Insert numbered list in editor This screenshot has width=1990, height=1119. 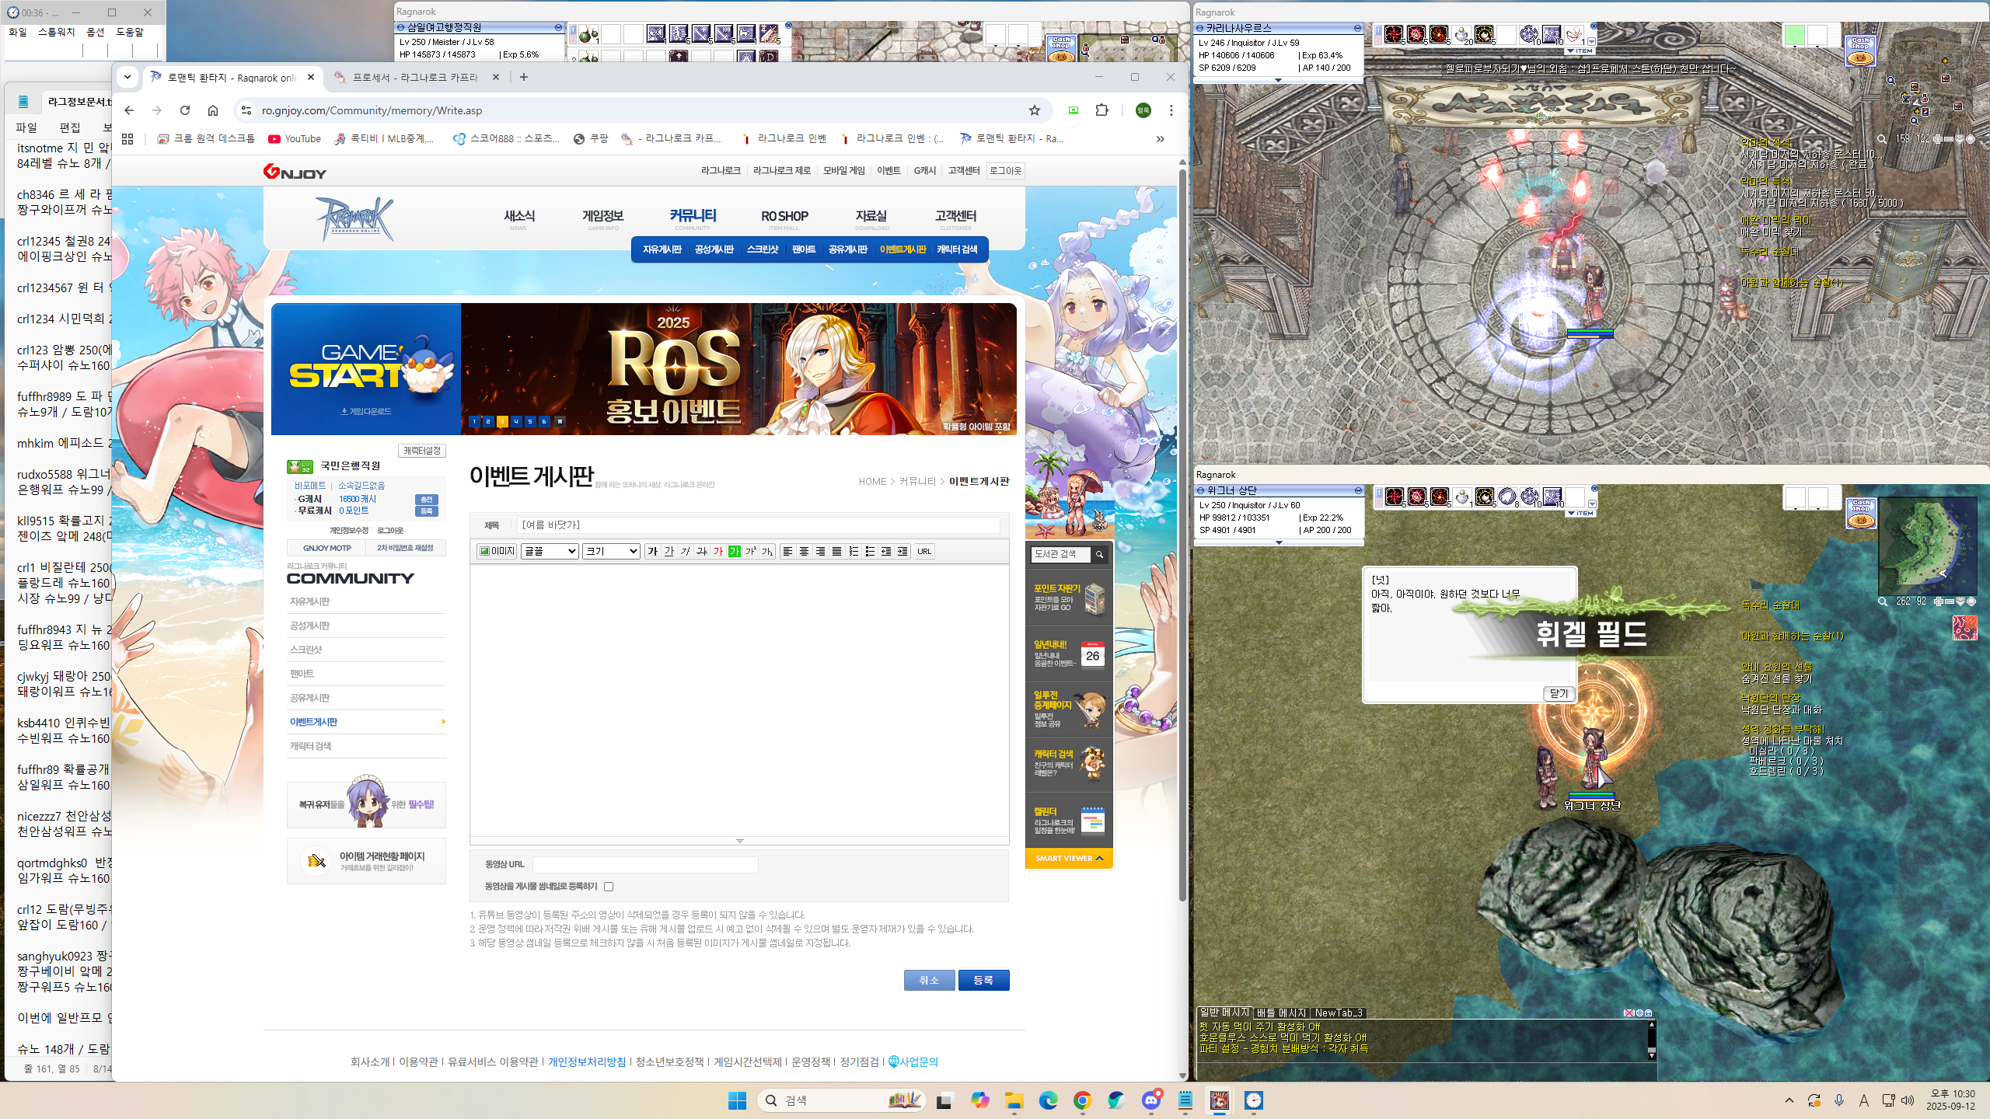coord(853,551)
